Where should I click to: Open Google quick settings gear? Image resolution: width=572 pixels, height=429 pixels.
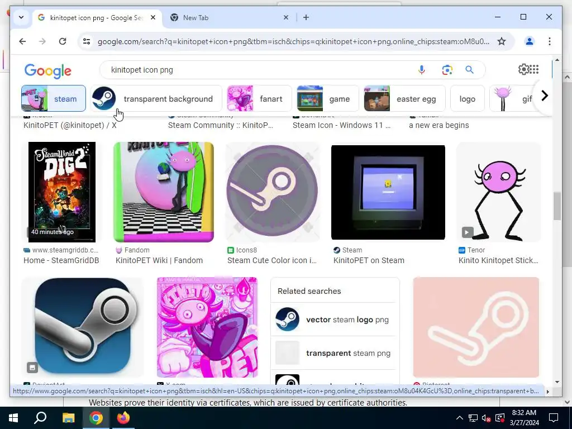(x=523, y=69)
